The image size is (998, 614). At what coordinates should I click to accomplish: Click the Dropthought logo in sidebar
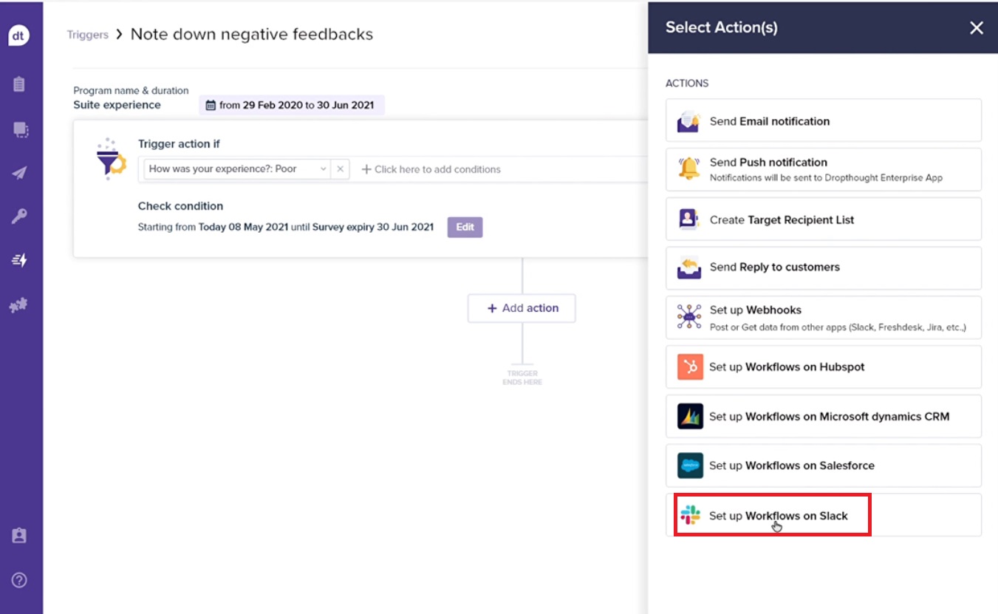[x=20, y=36]
